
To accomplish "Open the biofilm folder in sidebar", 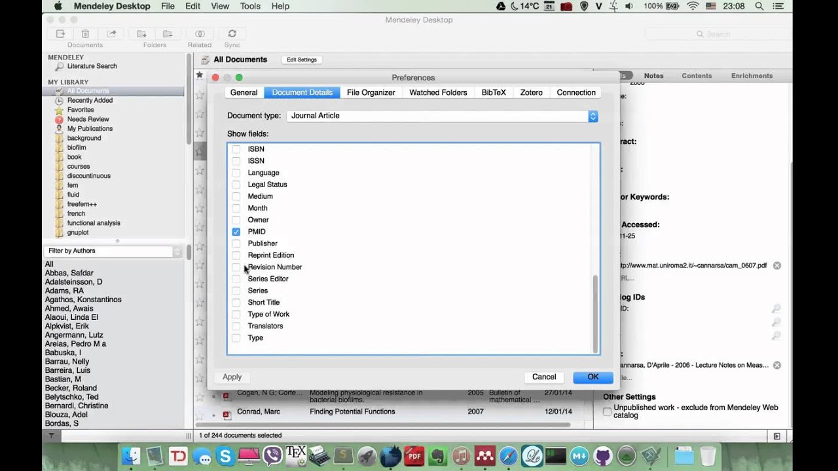I will (77, 148).
